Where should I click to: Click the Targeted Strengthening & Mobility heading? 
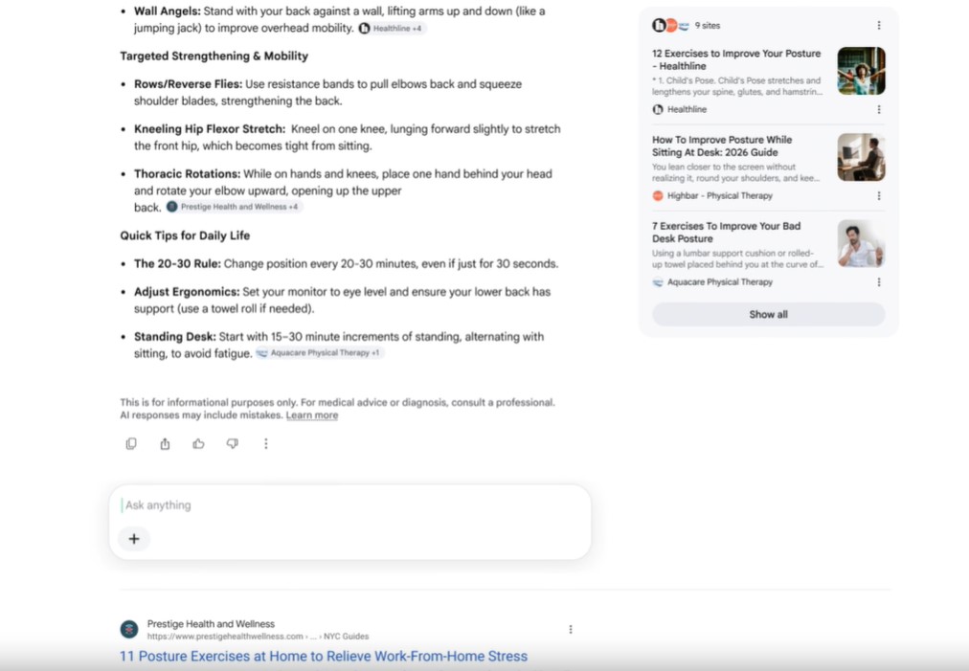214,56
